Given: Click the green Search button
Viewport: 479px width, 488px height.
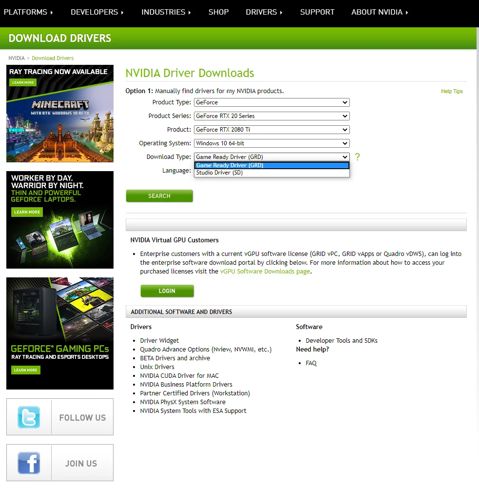Looking at the screenshot, I should click(159, 196).
